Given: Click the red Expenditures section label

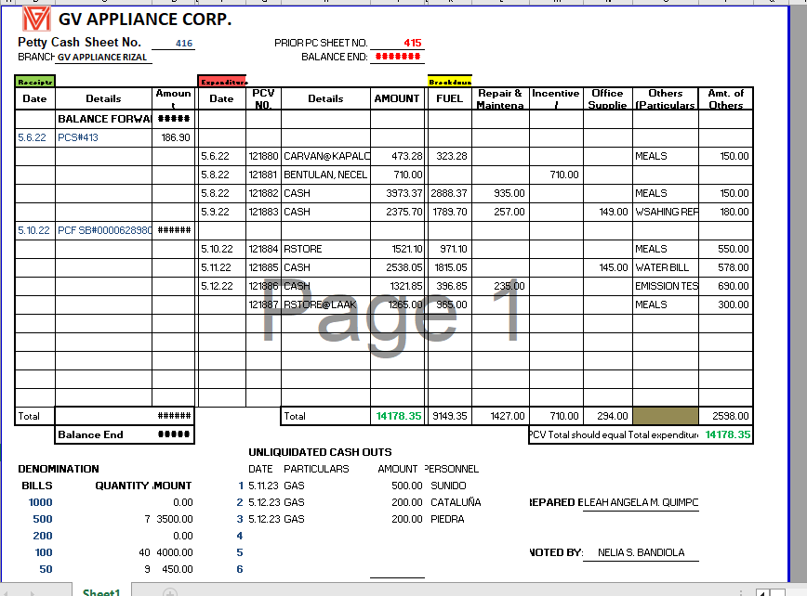Looking at the screenshot, I should coord(222,82).
